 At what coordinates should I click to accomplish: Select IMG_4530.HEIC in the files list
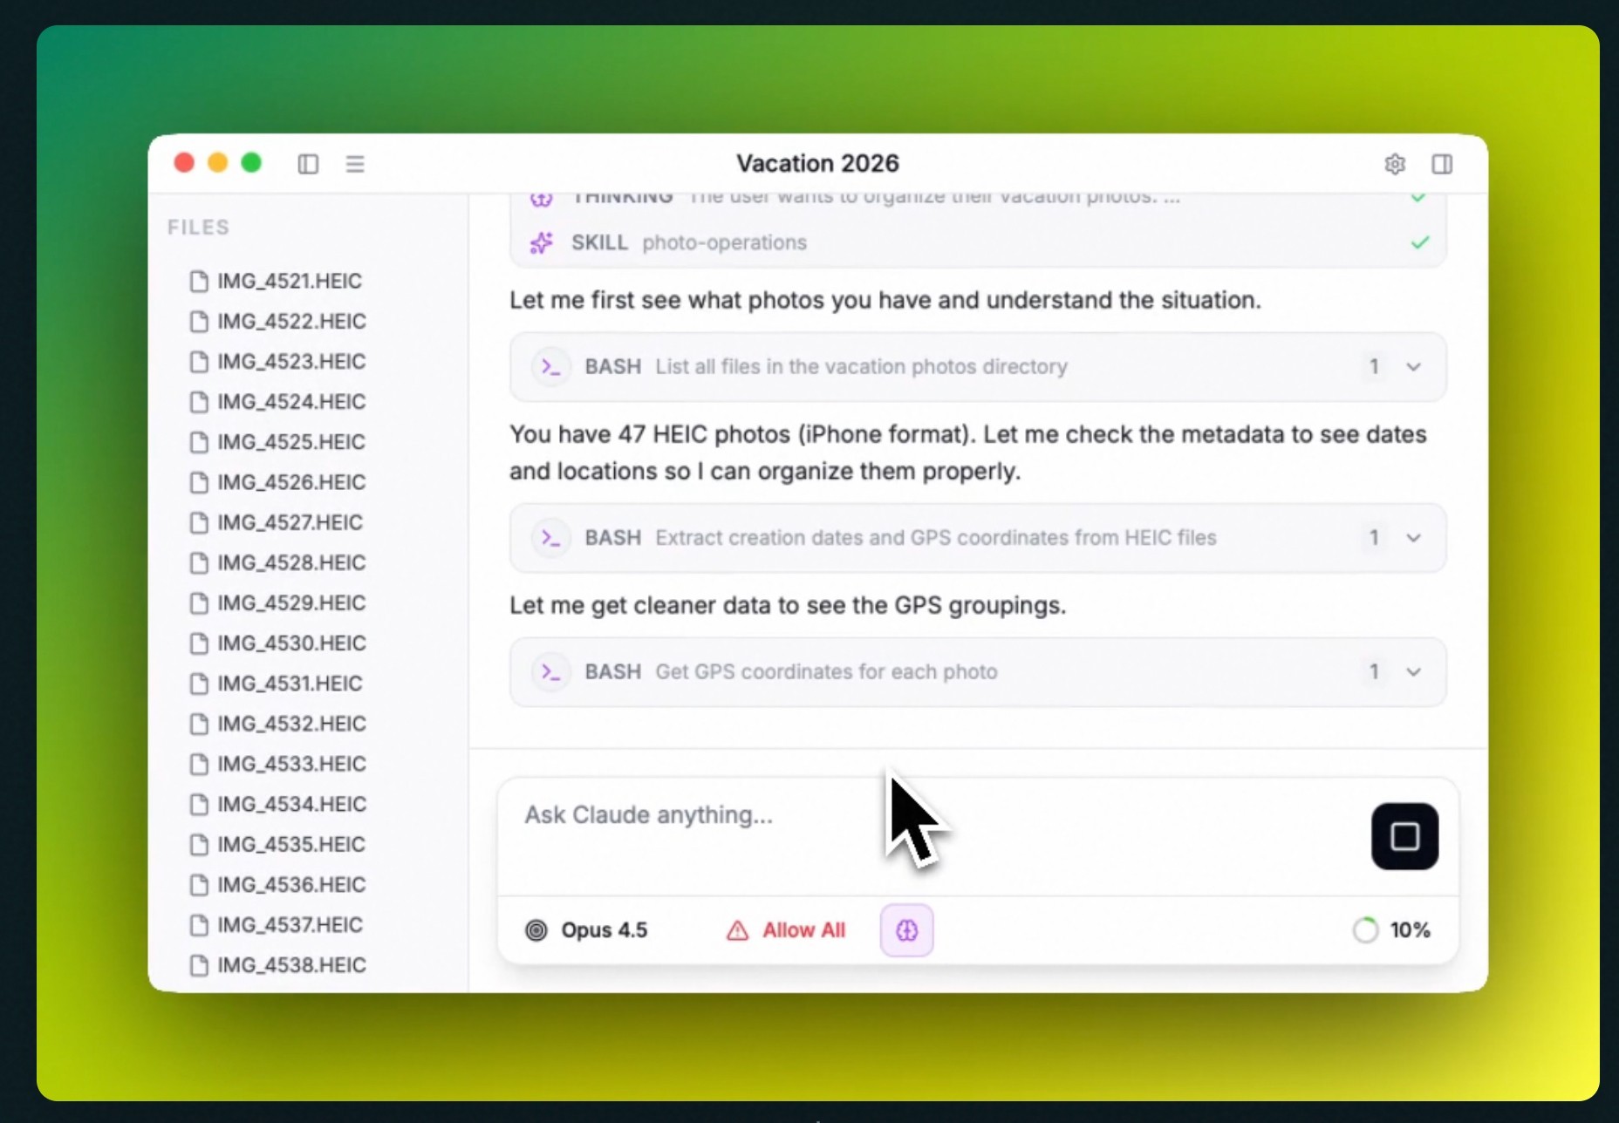click(x=290, y=643)
